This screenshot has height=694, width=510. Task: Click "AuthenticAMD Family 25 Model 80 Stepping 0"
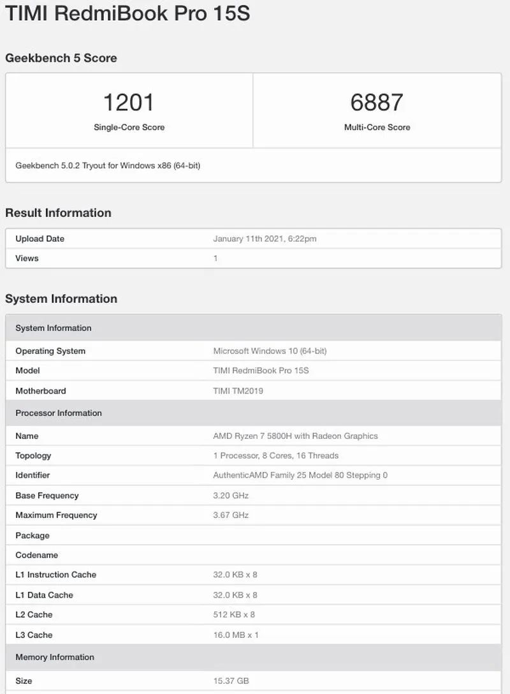(x=300, y=475)
